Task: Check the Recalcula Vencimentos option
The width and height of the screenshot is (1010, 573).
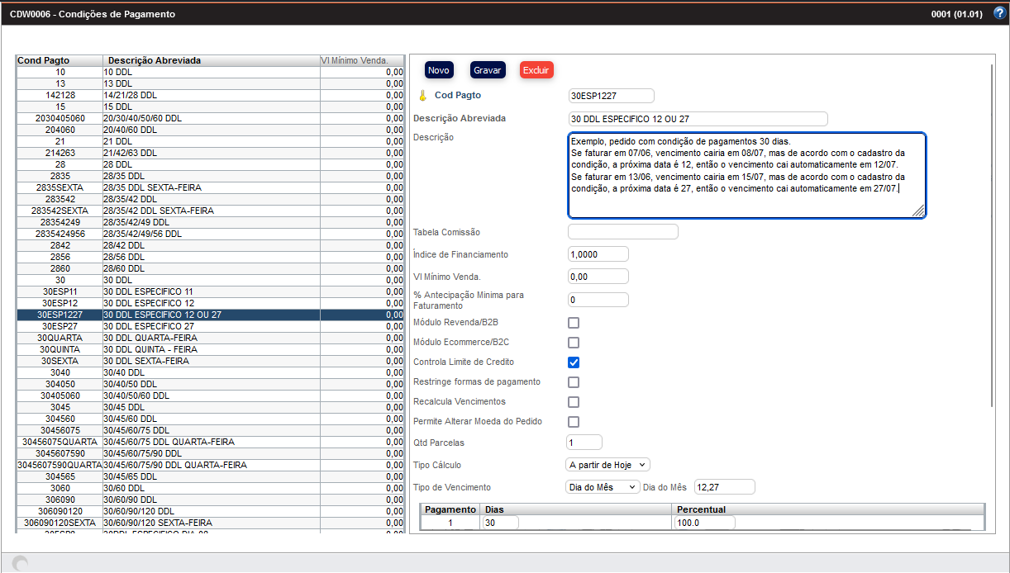Action: click(573, 402)
